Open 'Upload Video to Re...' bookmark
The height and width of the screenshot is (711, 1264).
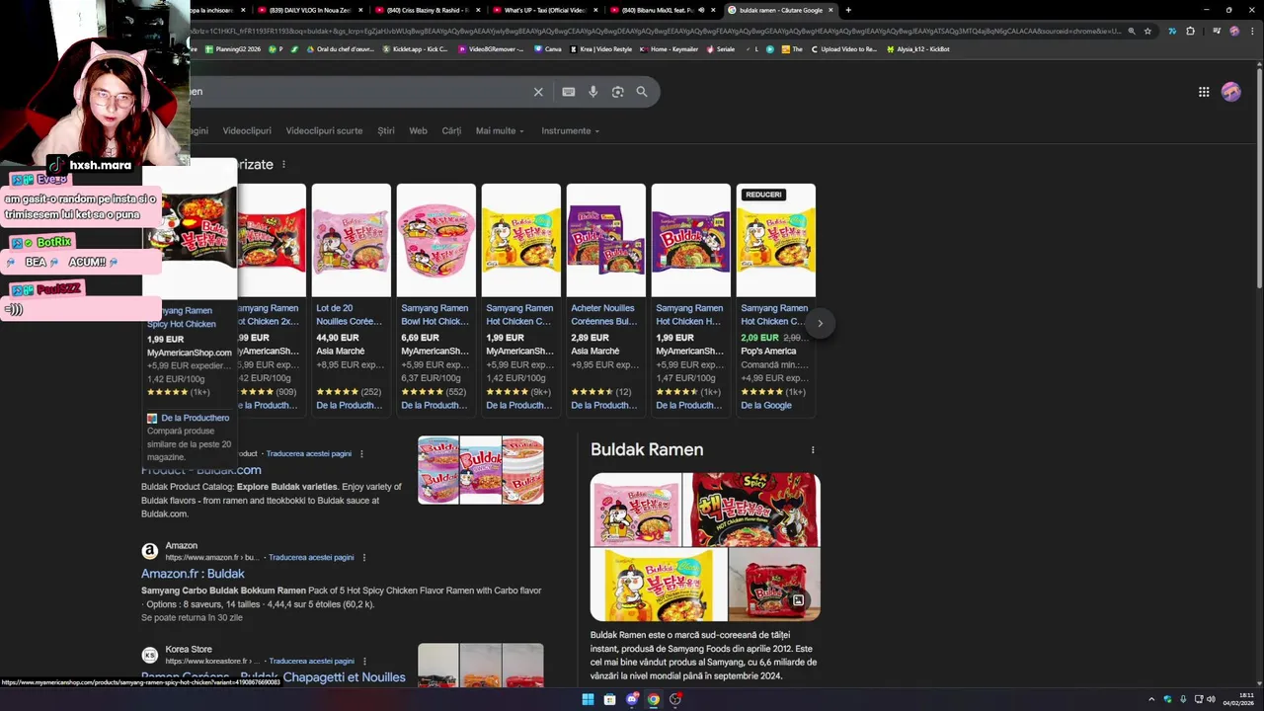point(844,48)
